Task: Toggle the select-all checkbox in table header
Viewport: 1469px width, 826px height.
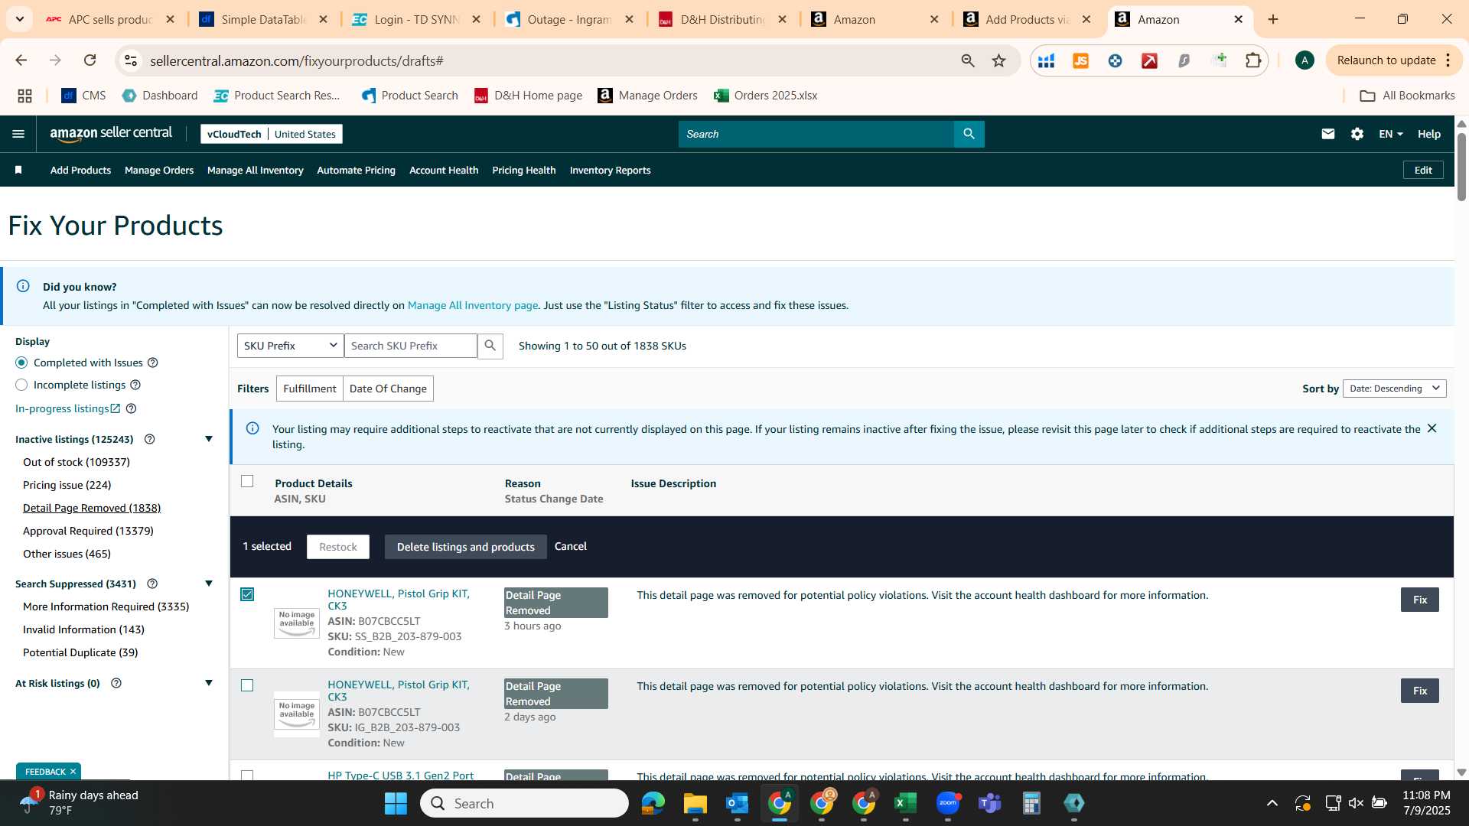Action: [247, 481]
